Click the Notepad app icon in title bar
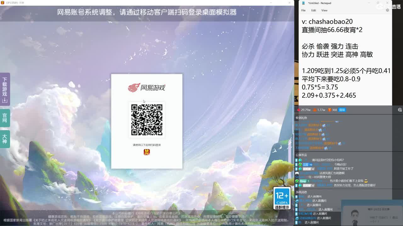This screenshot has width=403, height=226. [x=304, y=3]
